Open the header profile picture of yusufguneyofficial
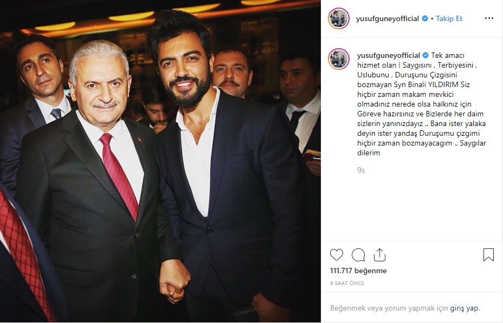 pos(338,18)
